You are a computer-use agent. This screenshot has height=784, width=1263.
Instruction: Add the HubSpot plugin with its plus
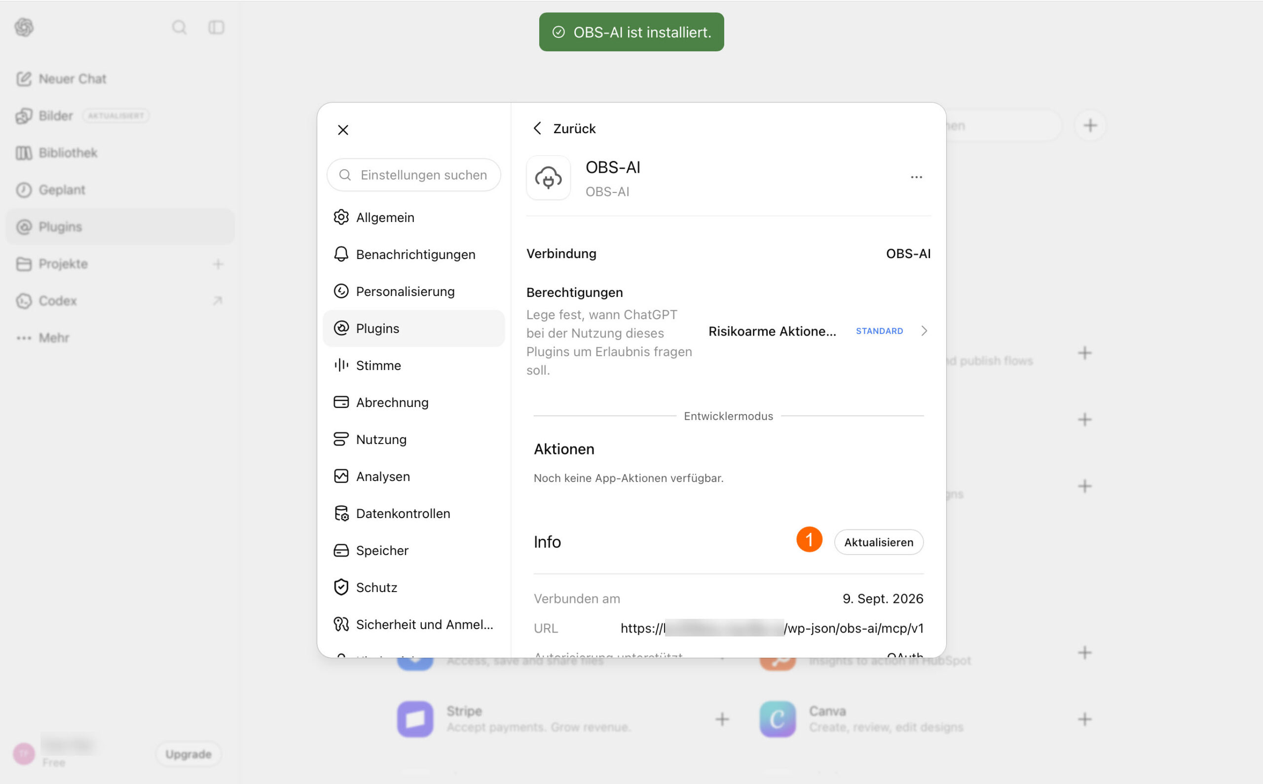[1084, 653]
